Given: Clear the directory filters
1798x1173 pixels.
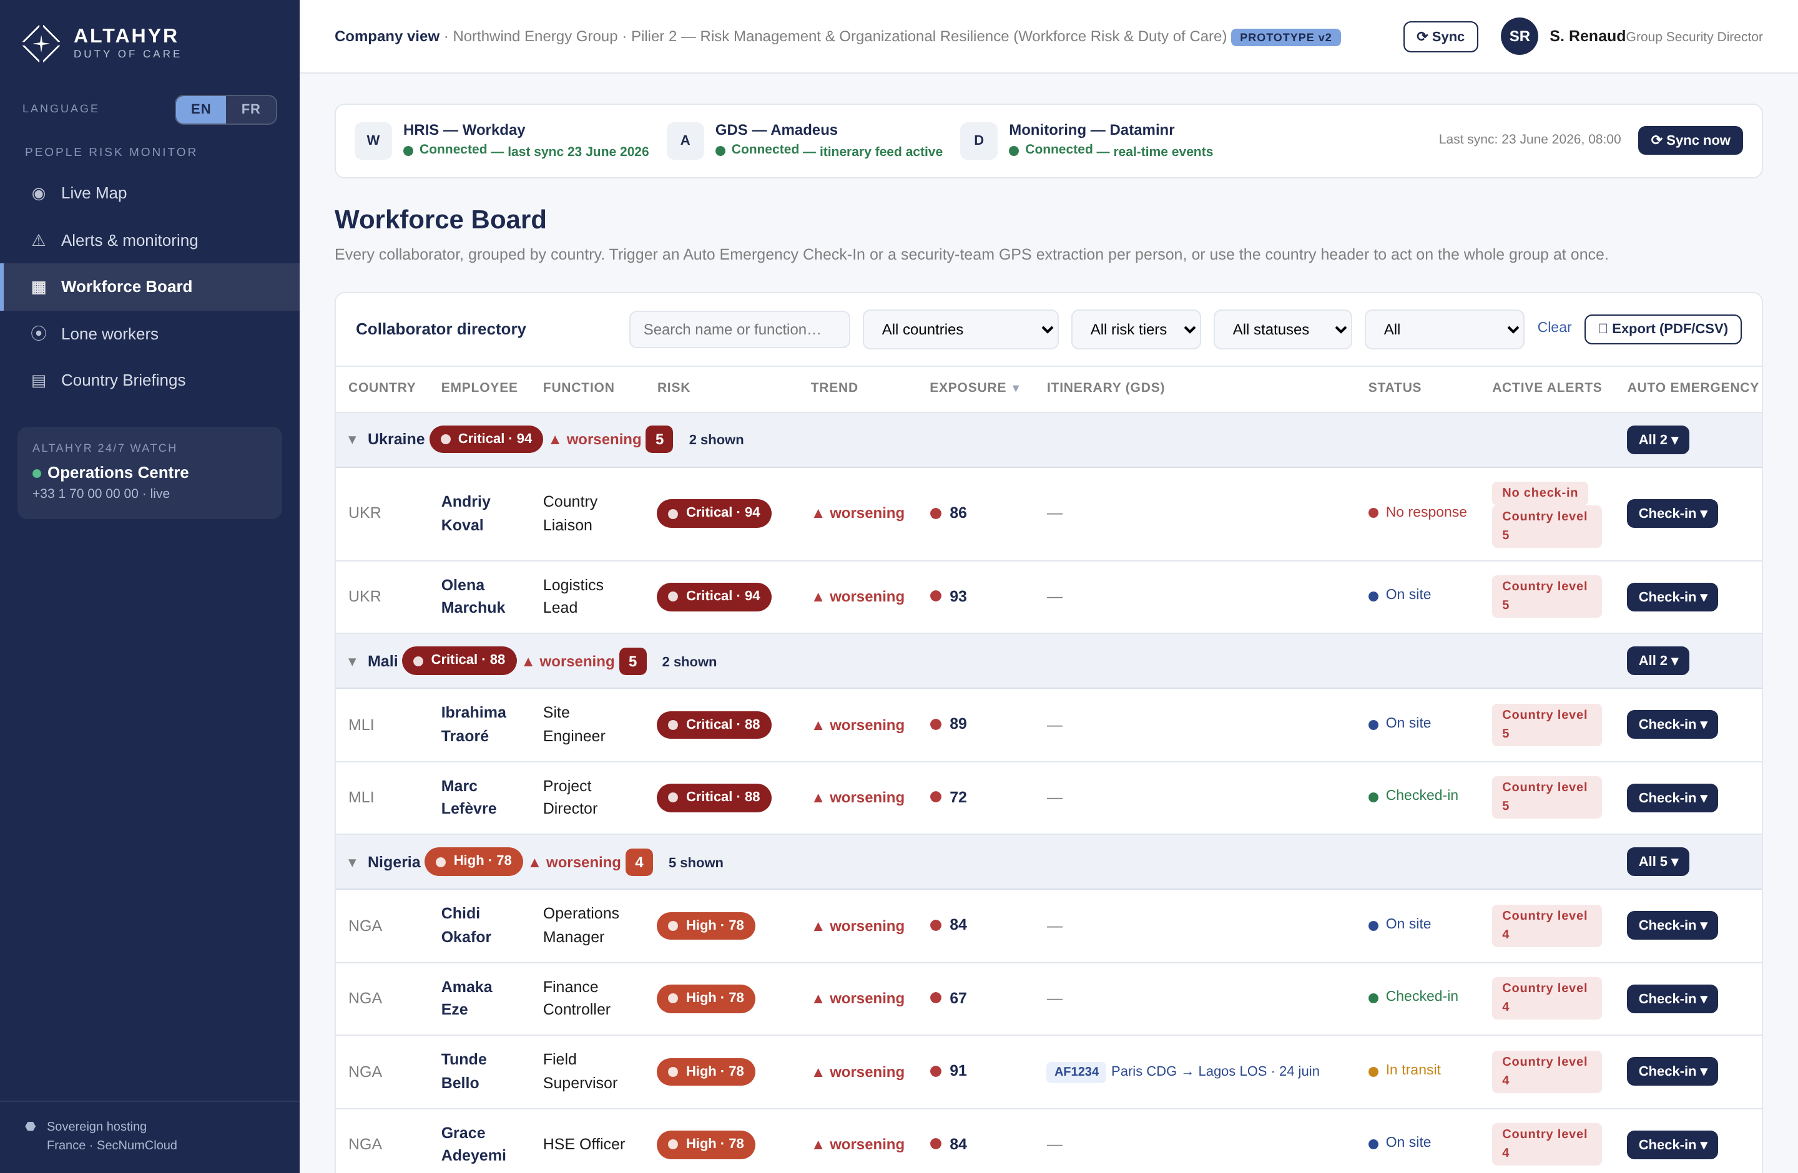Looking at the screenshot, I should (1554, 328).
